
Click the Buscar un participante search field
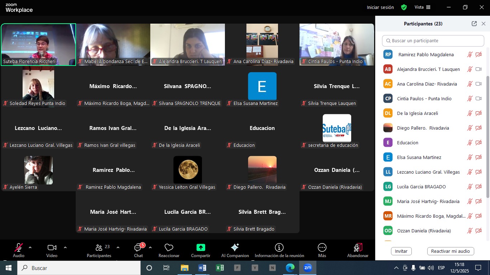pyautogui.click(x=433, y=41)
